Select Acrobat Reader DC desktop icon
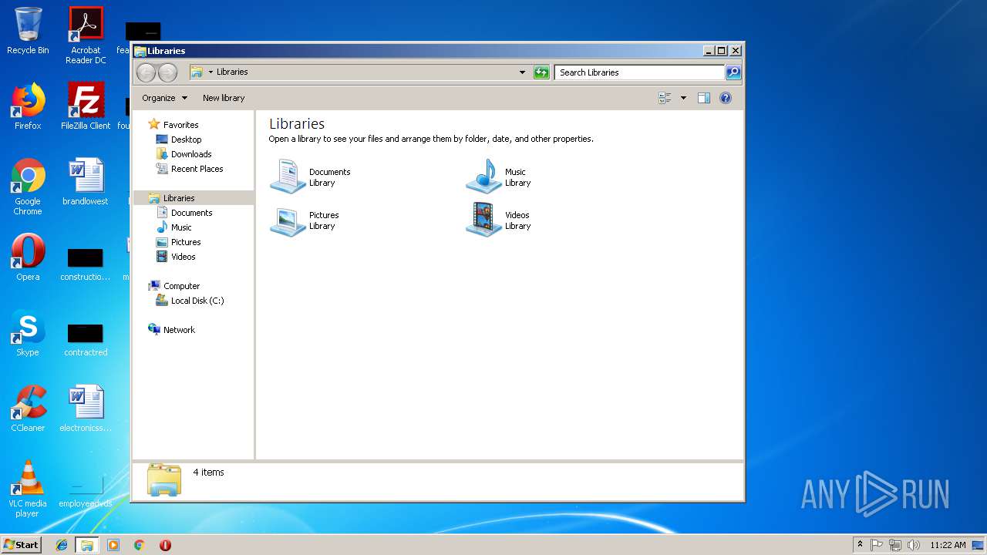This screenshot has width=987, height=555. (86, 35)
